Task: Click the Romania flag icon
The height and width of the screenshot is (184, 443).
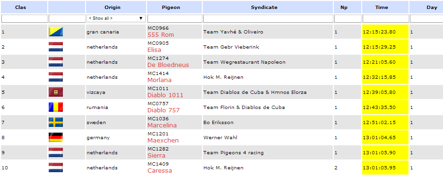Action: click(x=56, y=108)
